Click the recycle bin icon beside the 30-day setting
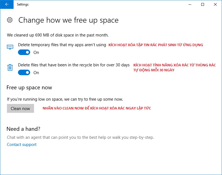 tap(10, 68)
